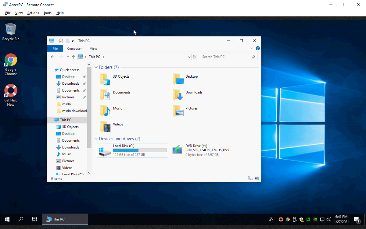The image size is (366, 229).
Task: Collapse the Folders (7) section
Action: point(96,67)
